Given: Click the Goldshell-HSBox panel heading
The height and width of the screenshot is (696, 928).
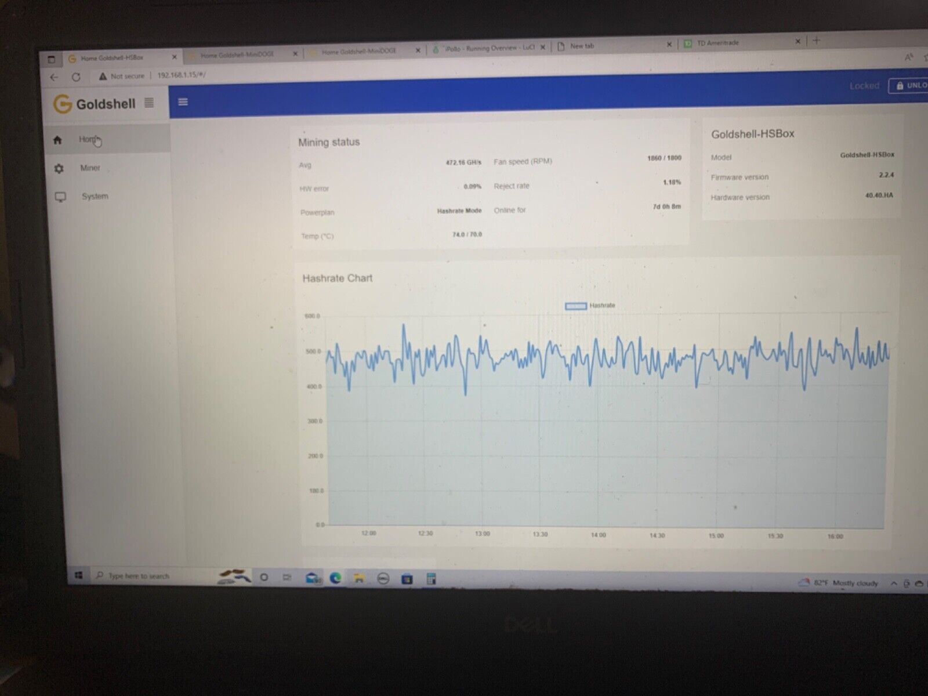Looking at the screenshot, I should click(x=752, y=134).
